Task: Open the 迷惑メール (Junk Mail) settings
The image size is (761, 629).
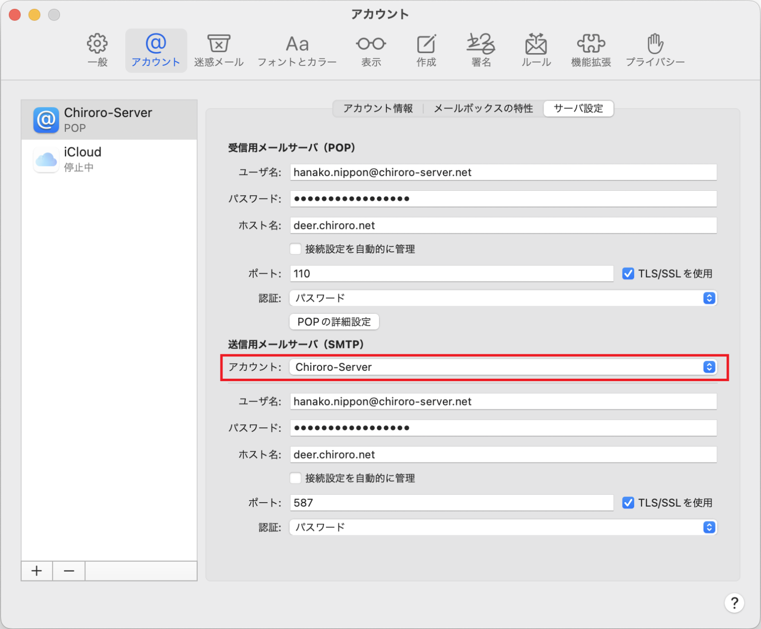Action: [x=218, y=50]
